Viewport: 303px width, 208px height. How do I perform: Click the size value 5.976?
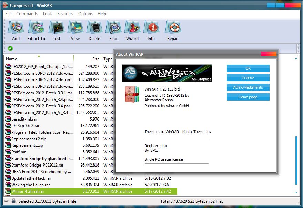tap(94, 119)
